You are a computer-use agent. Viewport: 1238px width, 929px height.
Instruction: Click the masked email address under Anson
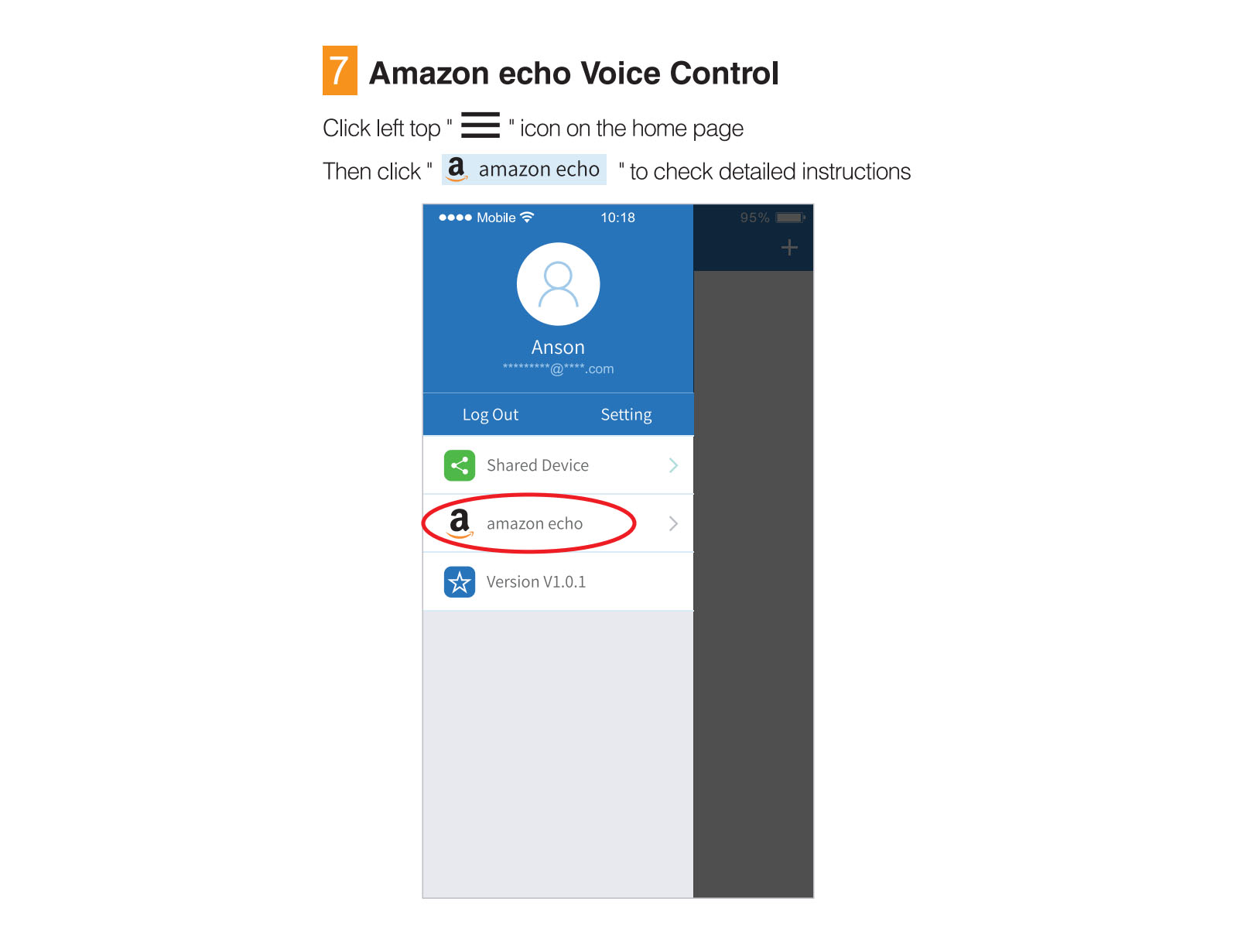point(558,369)
